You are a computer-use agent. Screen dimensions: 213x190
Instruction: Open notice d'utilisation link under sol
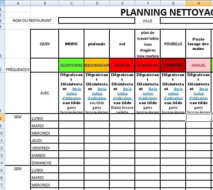tap(122, 94)
